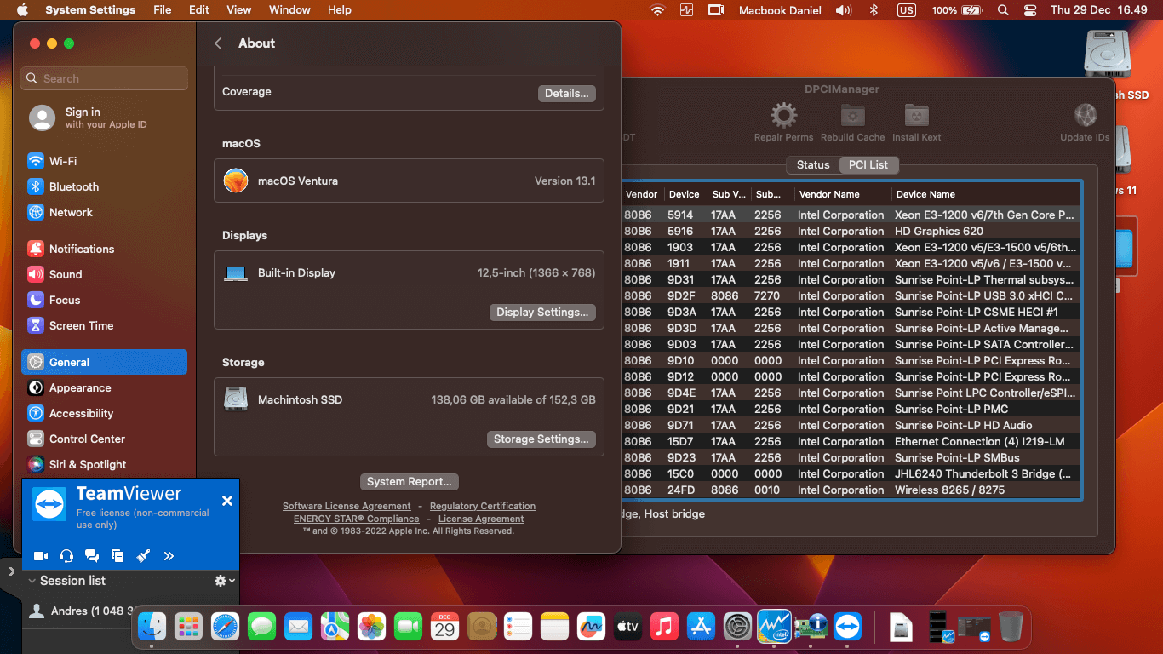Open Control Center in the menu bar

click(x=1030, y=10)
